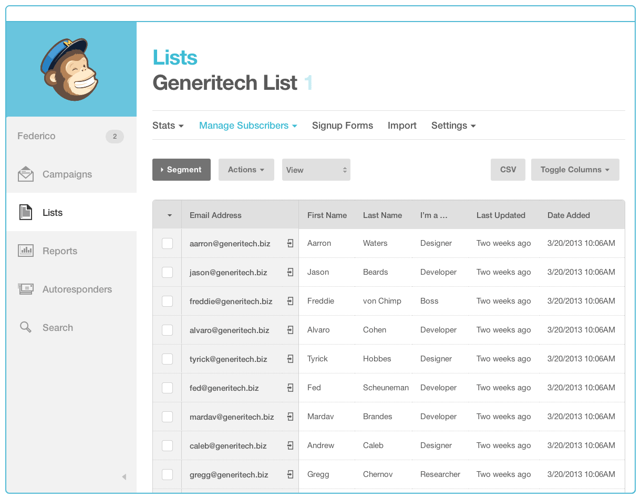Open Reports via the bar chart icon

click(26, 251)
